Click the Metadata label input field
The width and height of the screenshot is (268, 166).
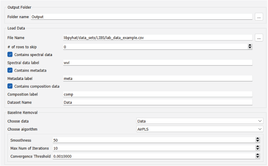click(x=157, y=78)
